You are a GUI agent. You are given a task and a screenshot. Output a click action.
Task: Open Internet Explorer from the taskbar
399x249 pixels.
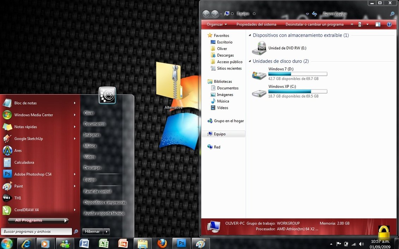[x=26, y=244]
